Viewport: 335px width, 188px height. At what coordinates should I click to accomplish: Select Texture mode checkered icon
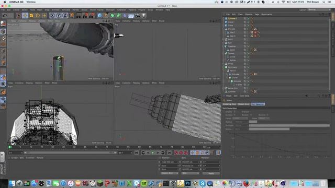click(x=4, y=38)
